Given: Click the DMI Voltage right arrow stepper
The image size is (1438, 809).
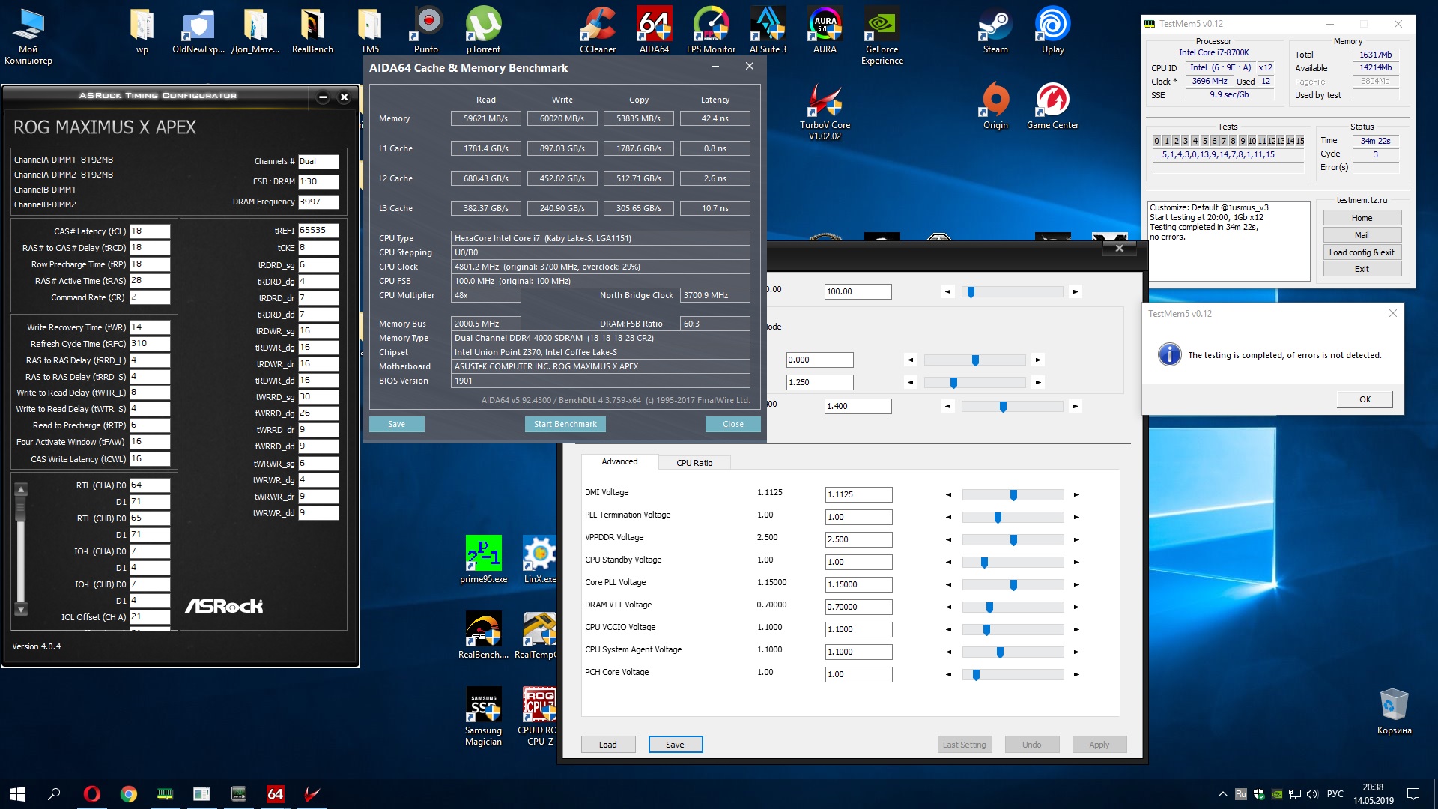Looking at the screenshot, I should 1076,495.
